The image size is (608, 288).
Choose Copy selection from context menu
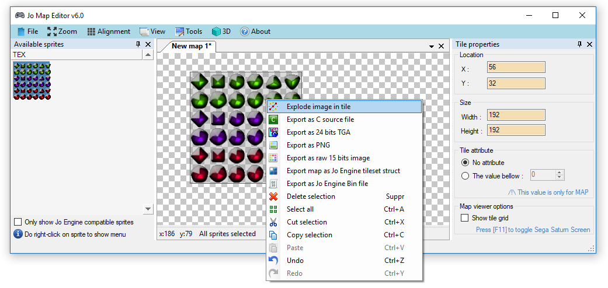[x=345, y=234]
